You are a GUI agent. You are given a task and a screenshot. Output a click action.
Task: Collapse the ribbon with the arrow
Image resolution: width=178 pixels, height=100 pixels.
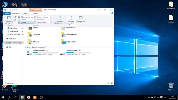point(109,13)
